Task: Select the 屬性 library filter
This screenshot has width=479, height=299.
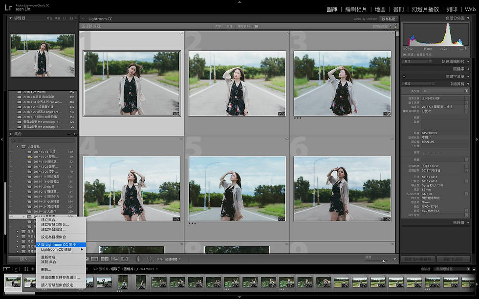Action: coord(229,26)
